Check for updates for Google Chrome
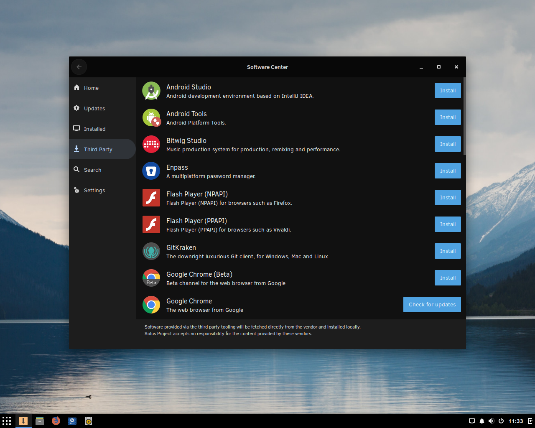The image size is (535, 428). 432,305
